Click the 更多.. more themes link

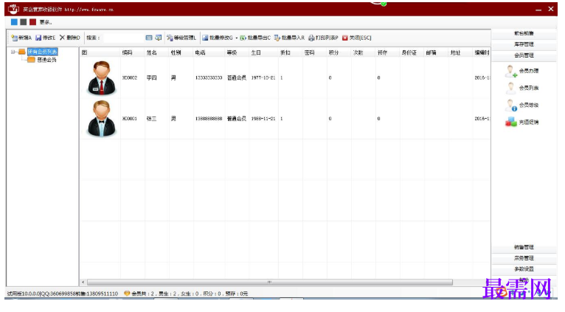(x=46, y=22)
